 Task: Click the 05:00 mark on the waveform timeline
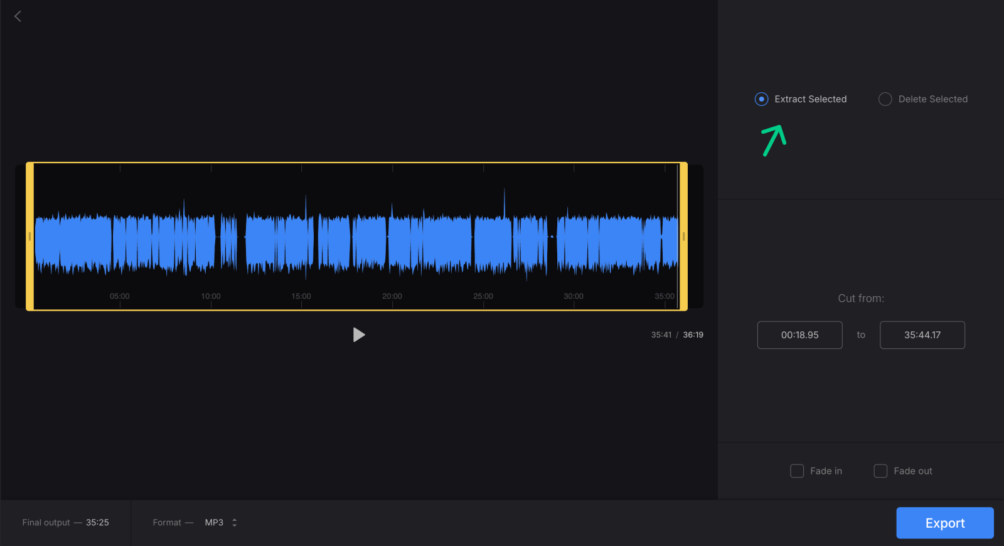pos(120,296)
